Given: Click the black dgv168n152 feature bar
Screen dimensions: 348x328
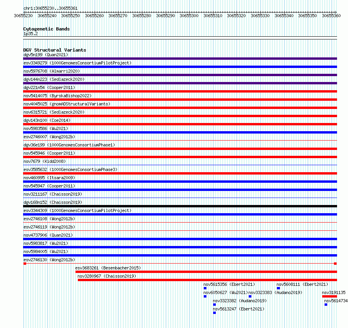Looking at the screenshot, I should (180, 206).
